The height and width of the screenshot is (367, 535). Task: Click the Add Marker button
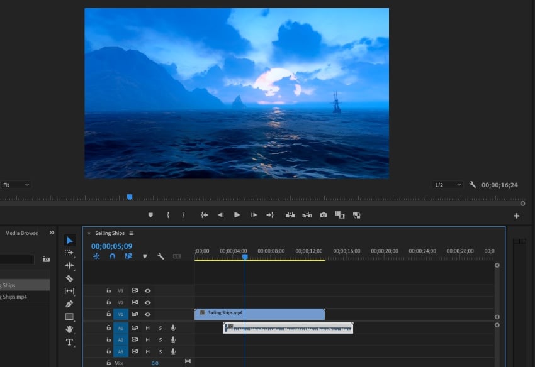[x=151, y=215]
